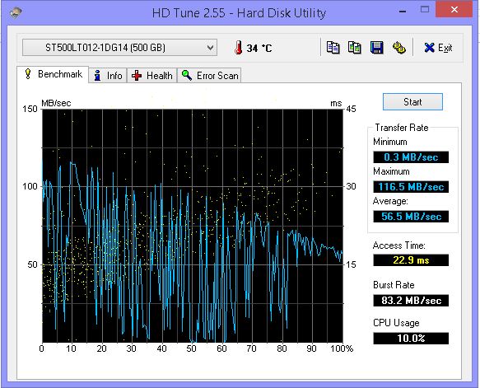Select the CPU Usage 10.0% value
Viewport: 480px width, 388px height.
click(x=411, y=338)
